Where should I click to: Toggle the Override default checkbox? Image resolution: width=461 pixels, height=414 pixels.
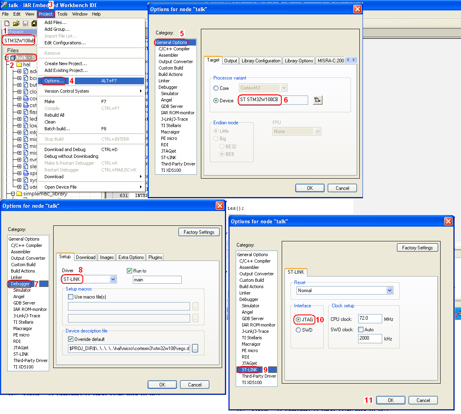[x=70, y=339]
